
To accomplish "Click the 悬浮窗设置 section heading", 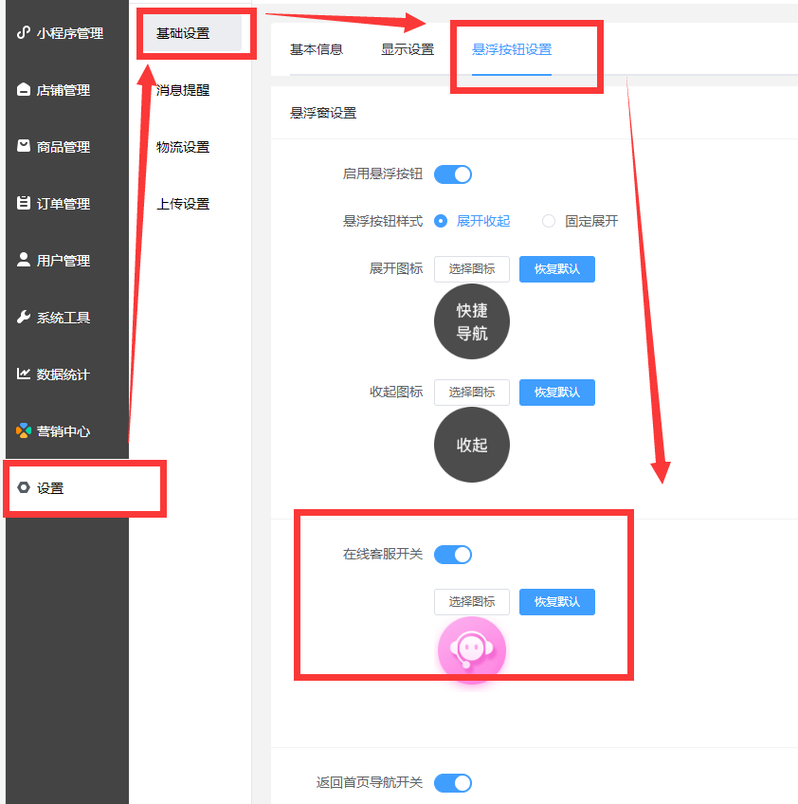I will [323, 113].
